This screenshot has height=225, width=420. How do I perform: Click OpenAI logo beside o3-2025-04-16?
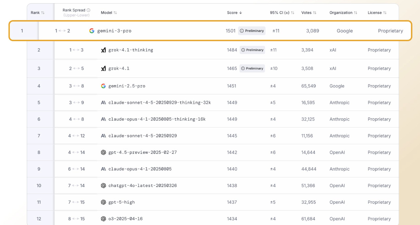[x=103, y=219]
